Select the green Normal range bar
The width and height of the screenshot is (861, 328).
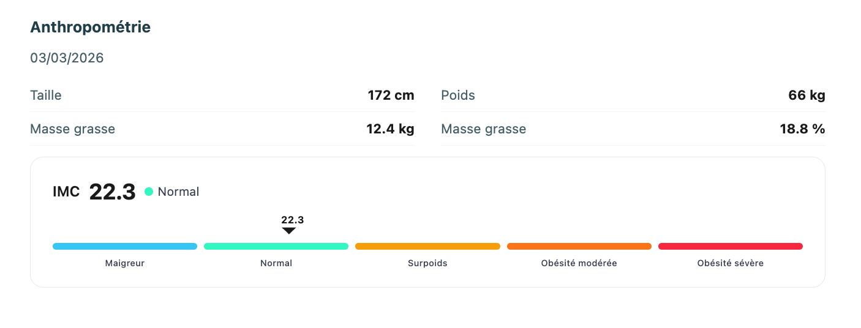[x=276, y=247]
